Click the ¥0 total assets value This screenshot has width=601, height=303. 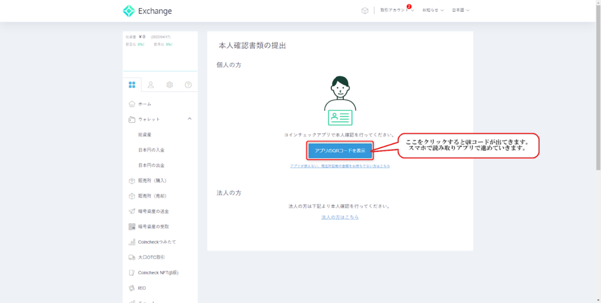pos(142,37)
